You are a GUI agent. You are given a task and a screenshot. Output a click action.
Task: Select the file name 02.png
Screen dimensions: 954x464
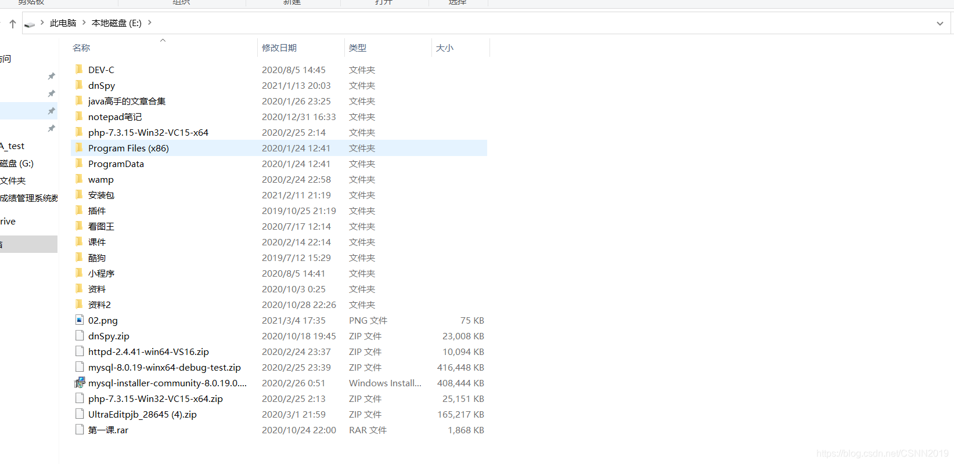tap(103, 320)
